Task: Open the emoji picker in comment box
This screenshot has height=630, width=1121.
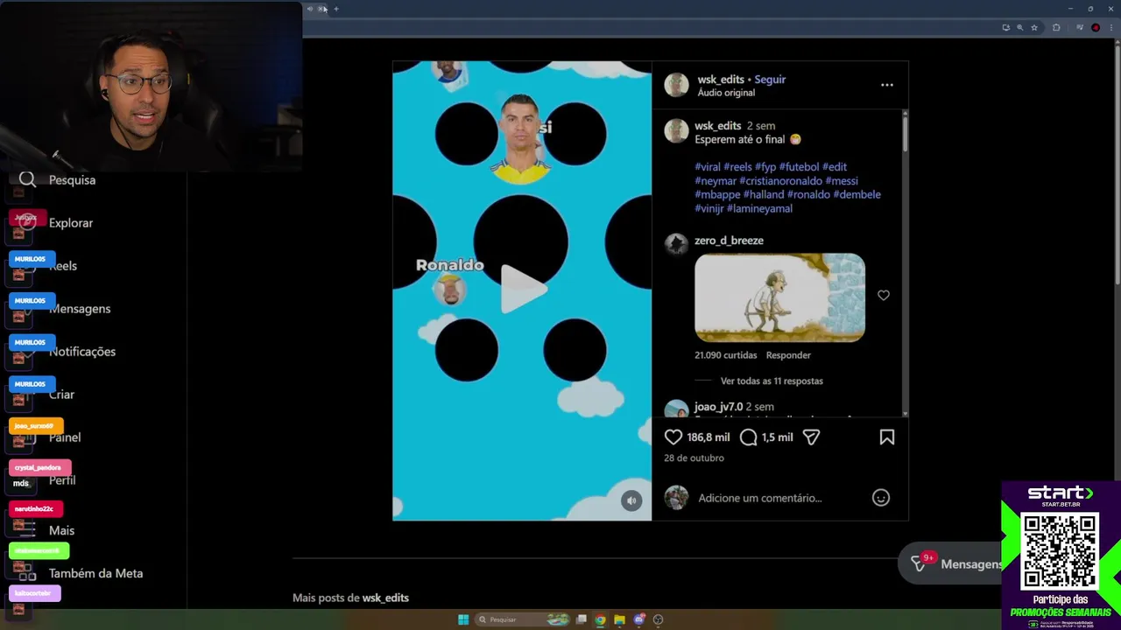Action: point(881,498)
